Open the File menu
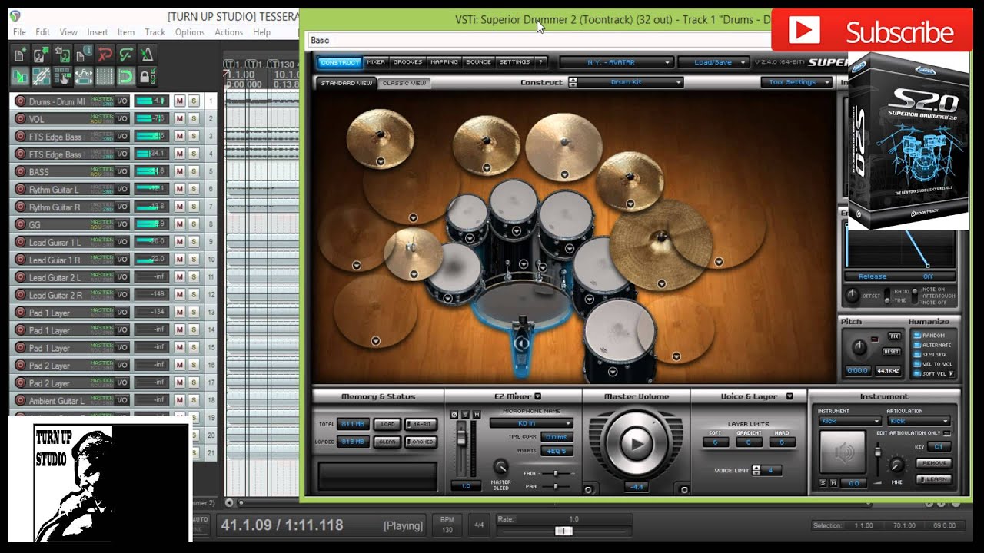The image size is (984, 553). click(x=19, y=32)
